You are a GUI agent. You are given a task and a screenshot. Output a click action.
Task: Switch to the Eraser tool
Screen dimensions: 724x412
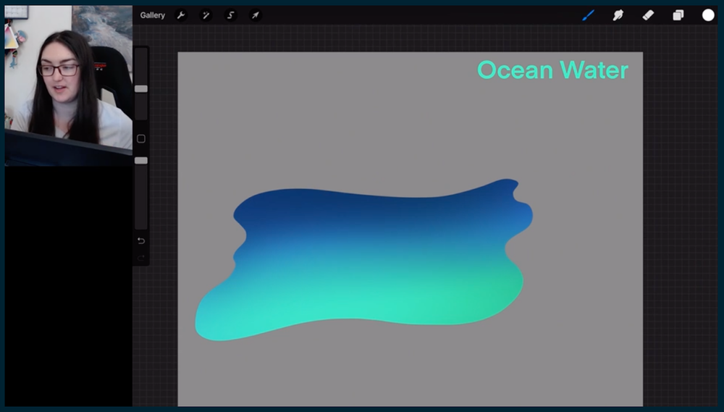pyautogui.click(x=648, y=15)
